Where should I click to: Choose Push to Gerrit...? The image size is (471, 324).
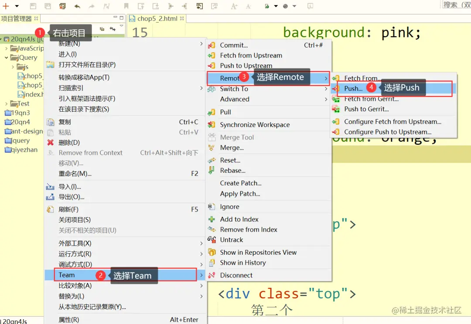tap(394, 109)
